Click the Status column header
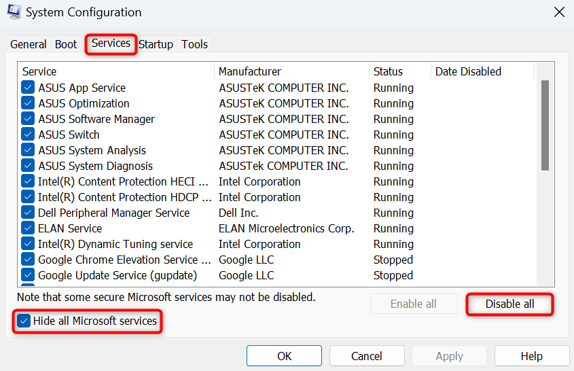Image resolution: width=574 pixels, height=371 pixels. [x=399, y=71]
